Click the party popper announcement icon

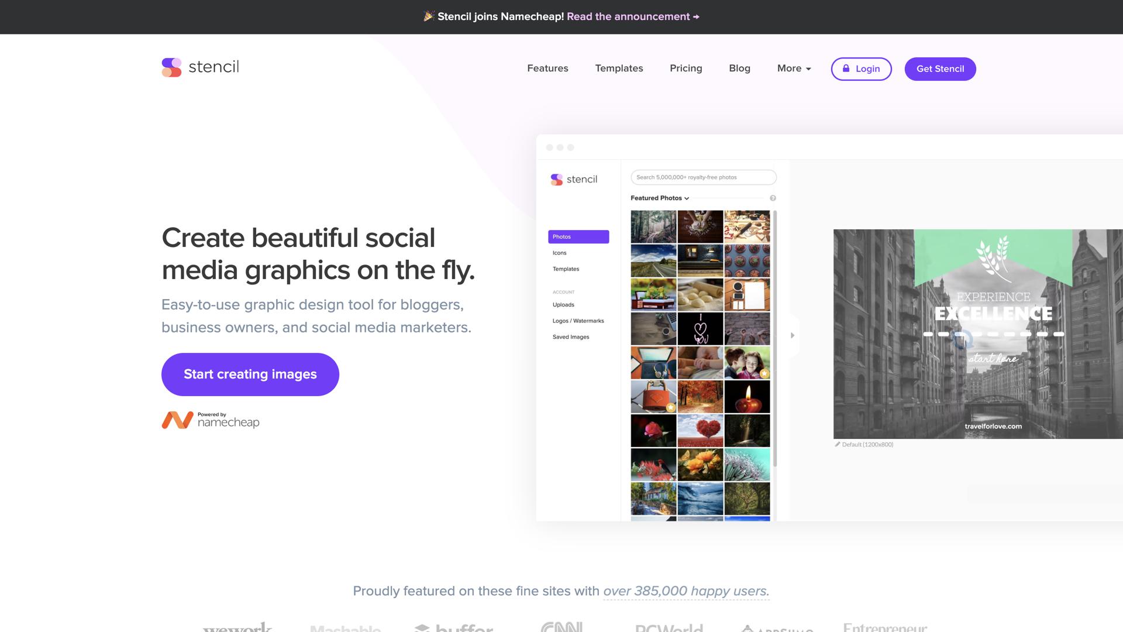point(429,16)
